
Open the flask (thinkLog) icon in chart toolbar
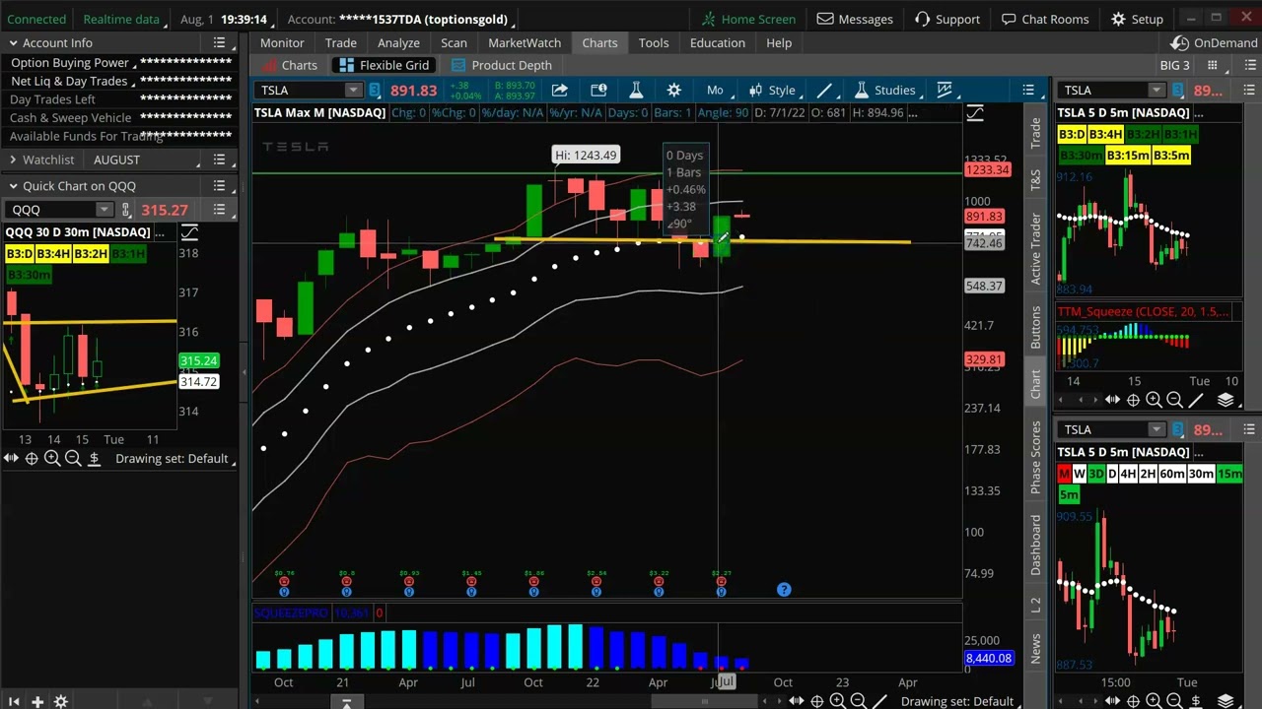point(636,90)
